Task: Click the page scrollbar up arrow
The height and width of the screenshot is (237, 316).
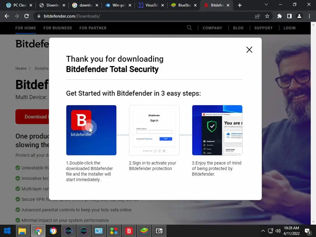Action: coord(313,24)
